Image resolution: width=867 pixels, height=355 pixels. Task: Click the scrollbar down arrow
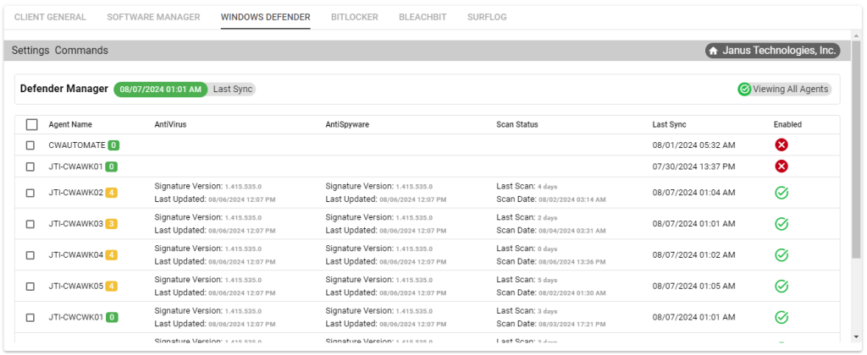[x=857, y=336]
